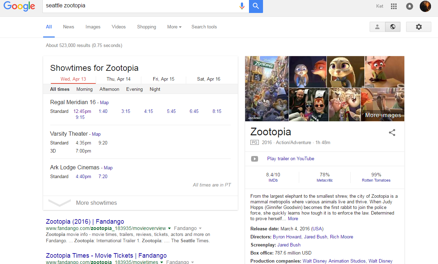Choose Regal Meridian 8:15 showtime
This screenshot has width=438, height=264.
pos(217,111)
